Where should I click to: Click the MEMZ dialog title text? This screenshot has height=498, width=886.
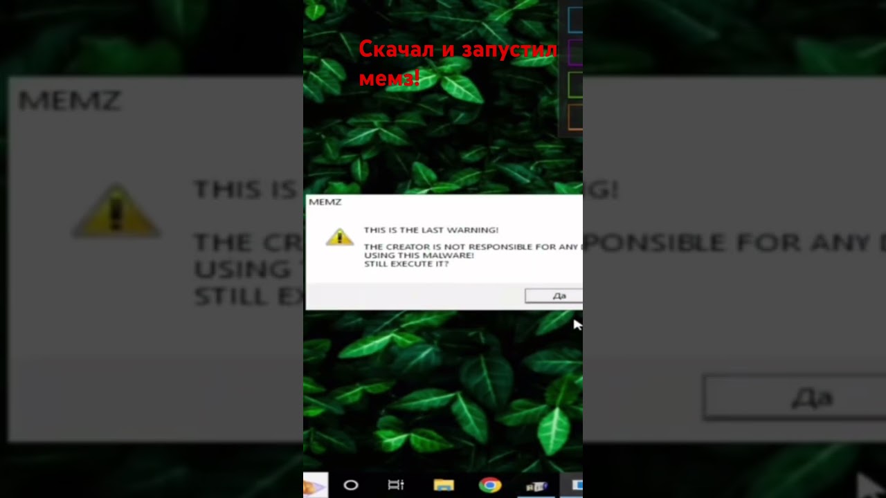(325, 202)
